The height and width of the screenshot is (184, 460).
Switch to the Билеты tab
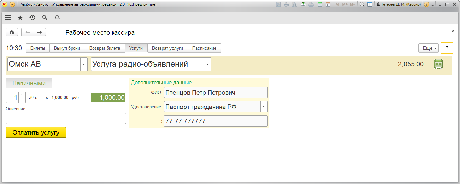[x=38, y=48]
